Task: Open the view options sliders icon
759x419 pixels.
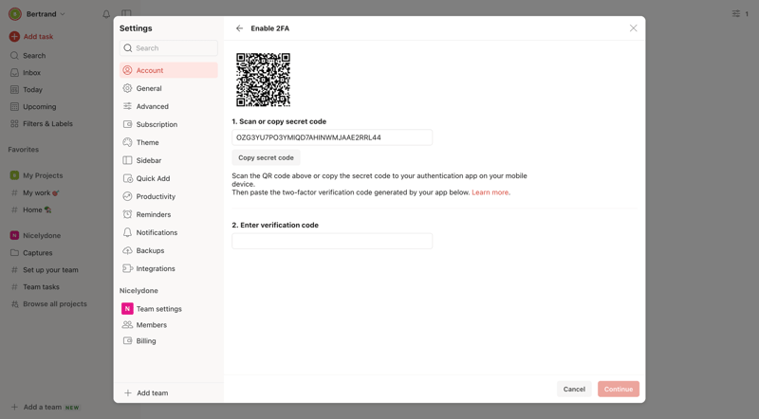Action: (x=736, y=13)
